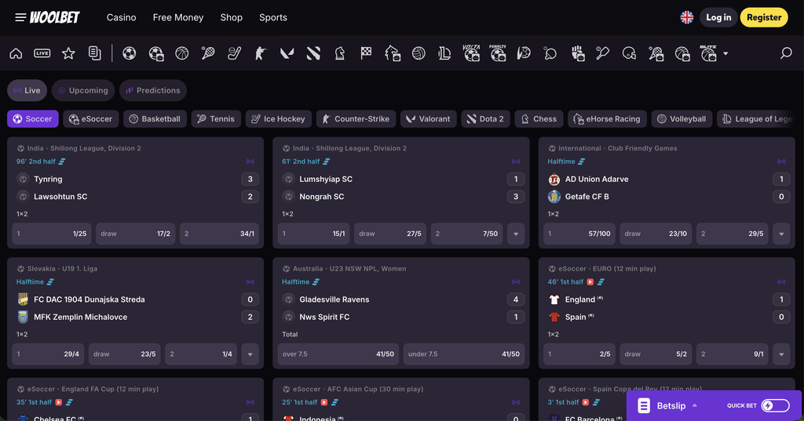Select the eSoccer category chip
Screen dimensions: 804x421
click(x=91, y=119)
